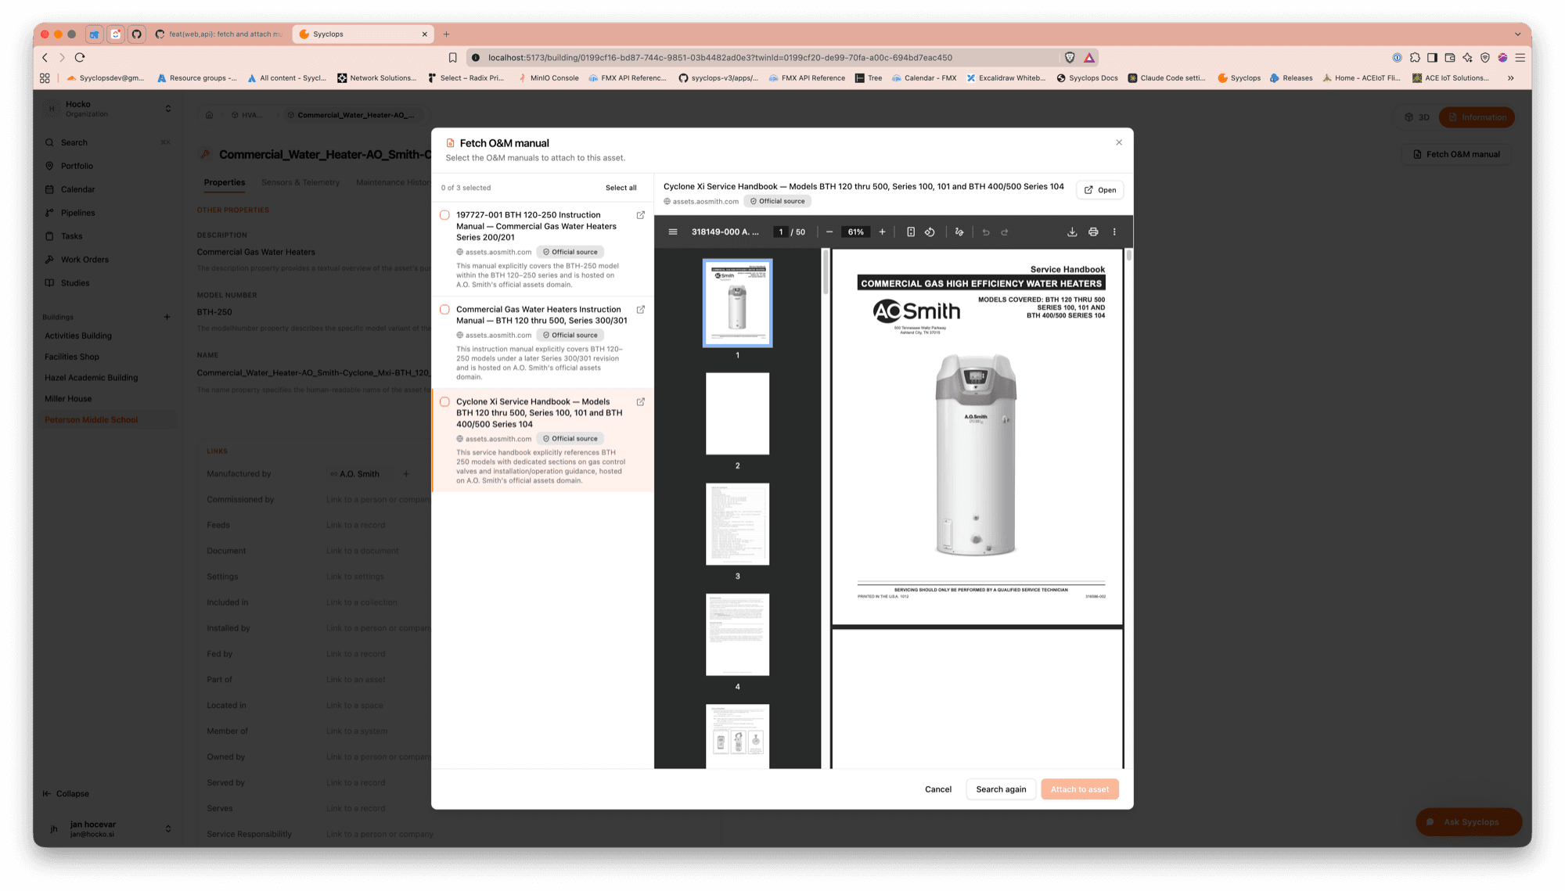
Task: Open browser extensions puzzle icon
Action: point(1415,58)
